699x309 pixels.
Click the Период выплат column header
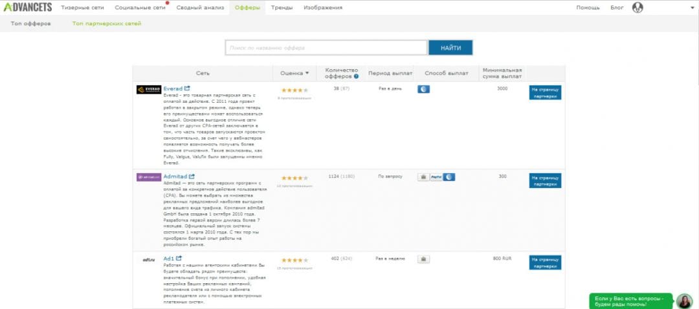point(390,74)
